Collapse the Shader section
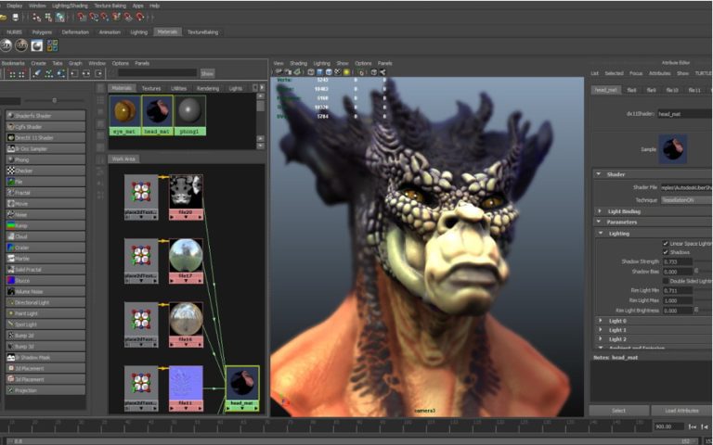 tap(599, 174)
